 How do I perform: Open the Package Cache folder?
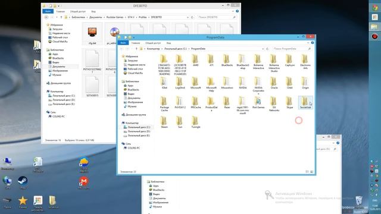click(x=164, y=104)
